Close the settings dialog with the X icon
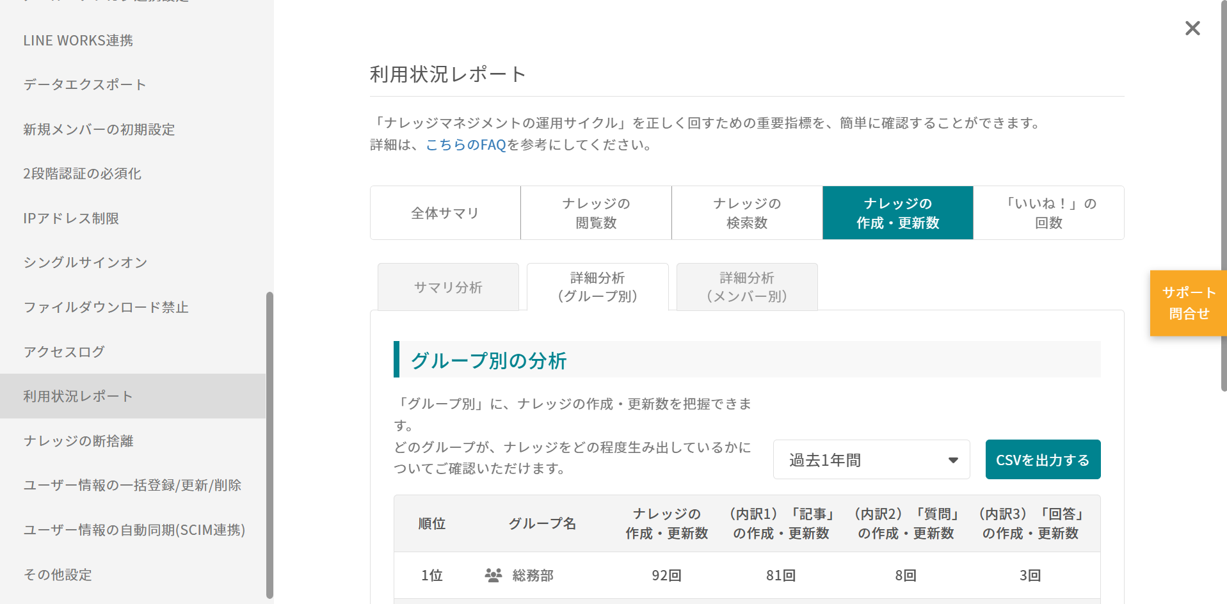Viewport: 1227px width, 604px height. click(x=1192, y=28)
